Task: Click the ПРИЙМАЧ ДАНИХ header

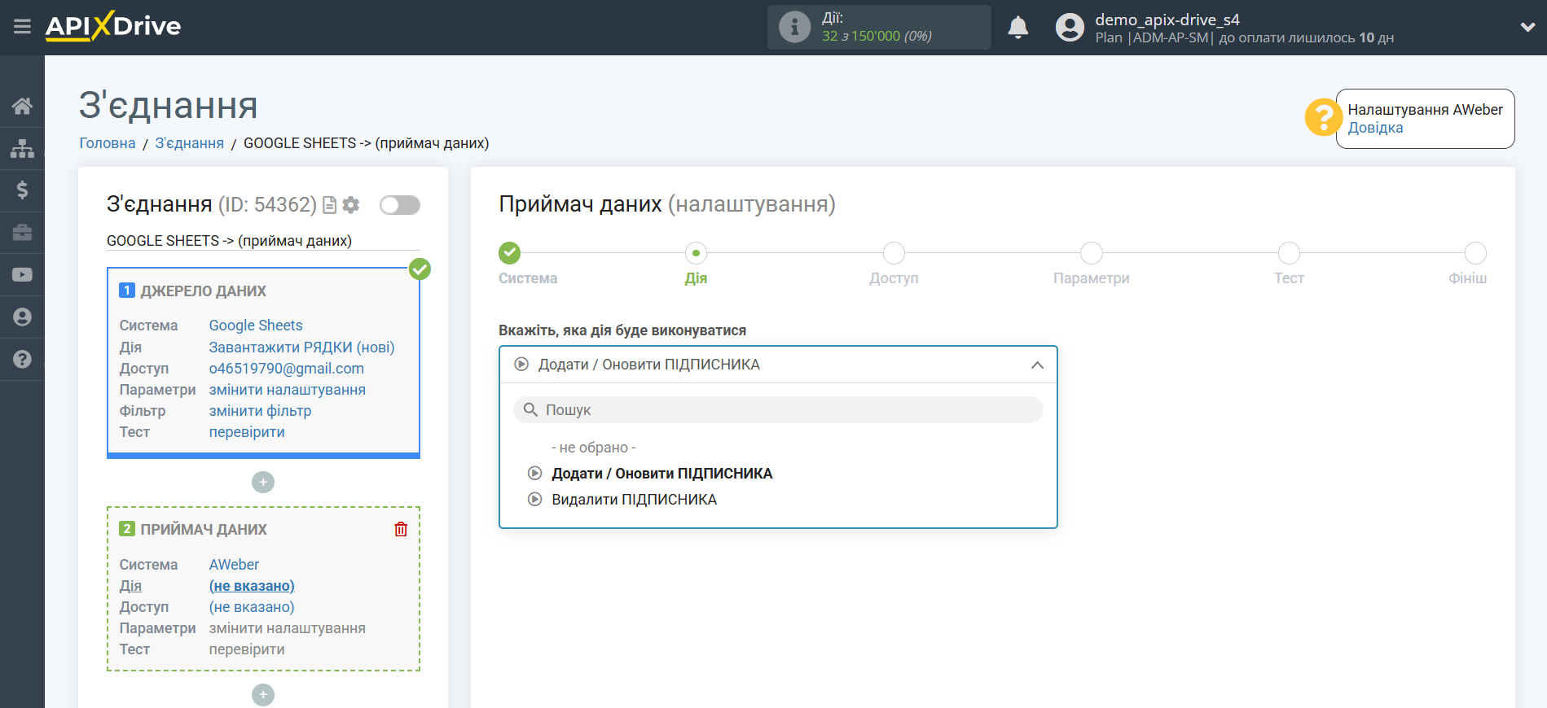Action: coord(204,530)
